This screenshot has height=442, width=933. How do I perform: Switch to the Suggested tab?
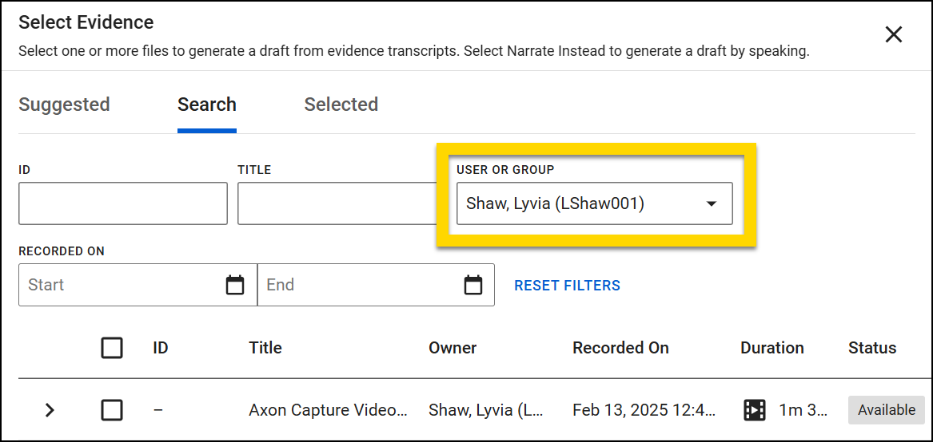[x=64, y=105]
